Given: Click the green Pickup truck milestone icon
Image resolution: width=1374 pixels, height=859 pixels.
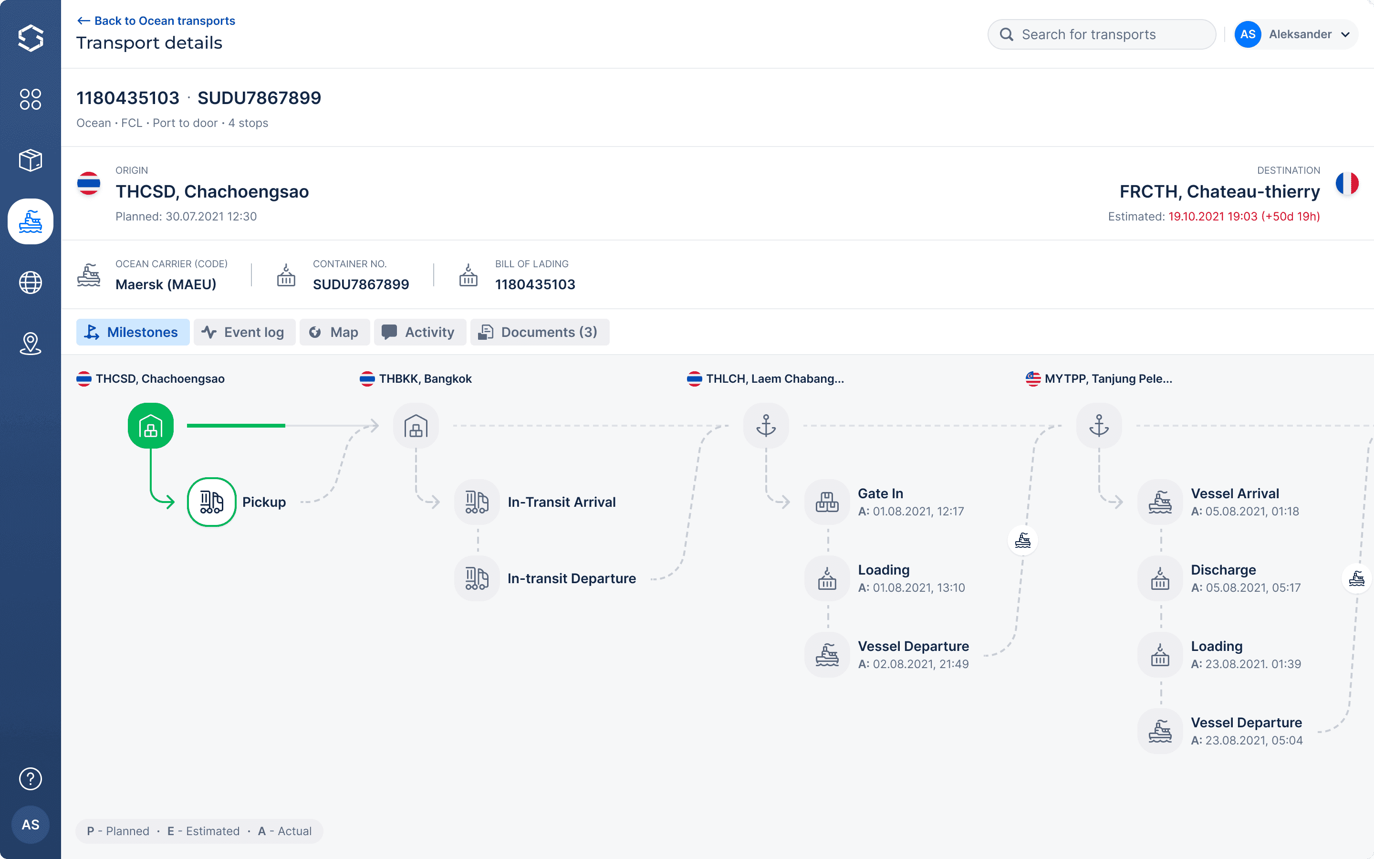Looking at the screenshot, I should click(211, 502).
